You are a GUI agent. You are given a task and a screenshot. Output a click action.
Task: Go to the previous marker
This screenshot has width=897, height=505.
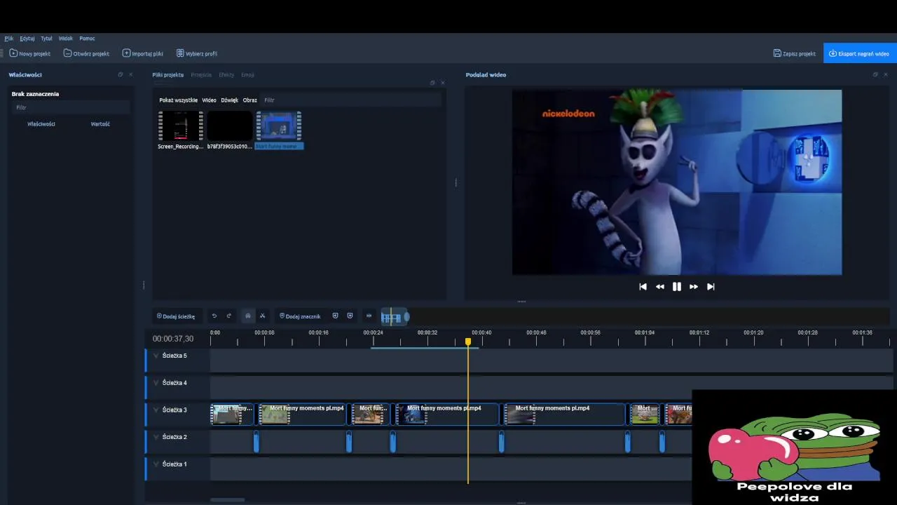(x=335, y=316)
